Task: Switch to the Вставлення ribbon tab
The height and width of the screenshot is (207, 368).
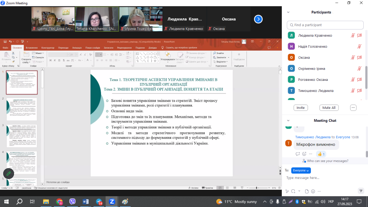Action: click(x=32, y=47)
